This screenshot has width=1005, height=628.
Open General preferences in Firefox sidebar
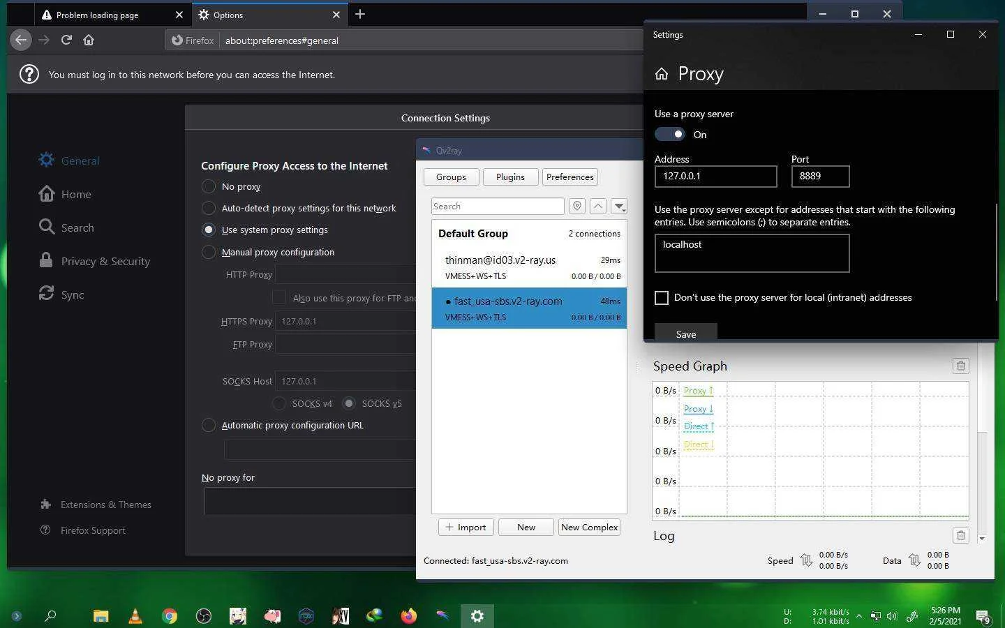(70, 160)
